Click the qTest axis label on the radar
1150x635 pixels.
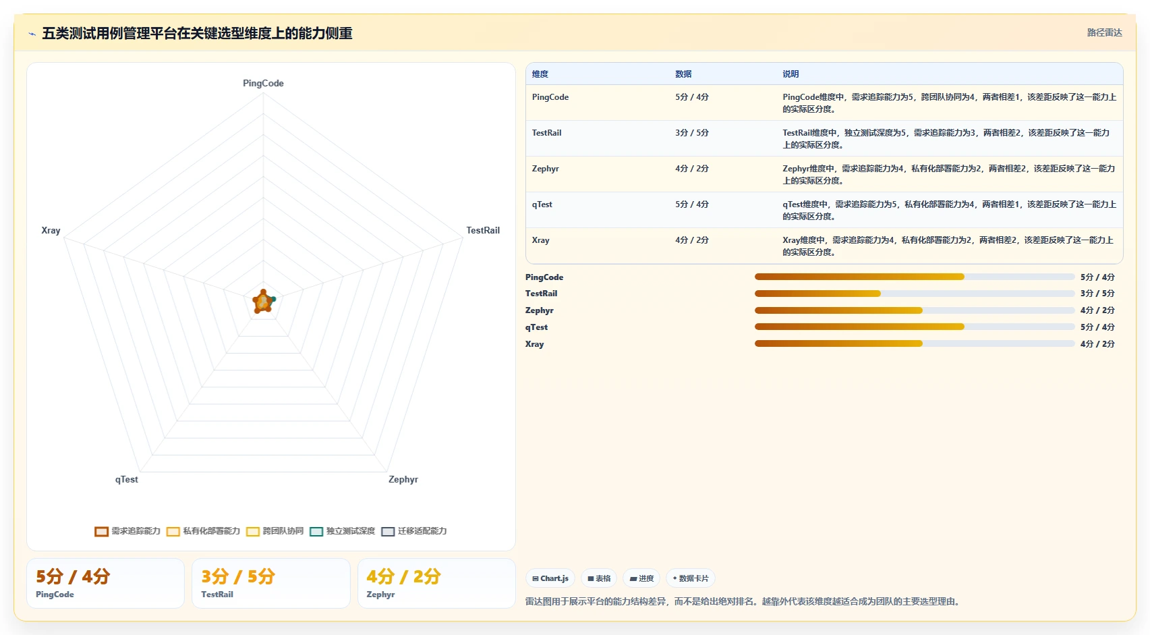(x=126, y=479)
